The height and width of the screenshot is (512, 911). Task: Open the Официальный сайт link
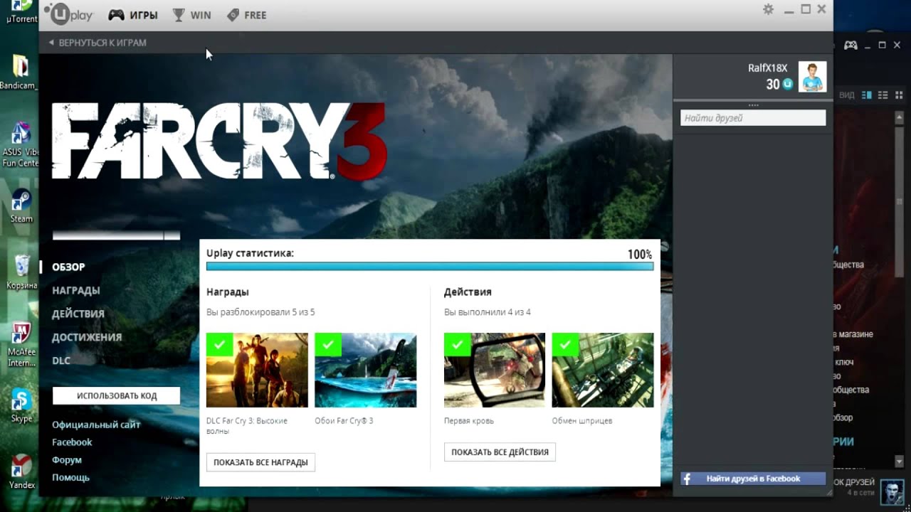click(x=96, y=425)
